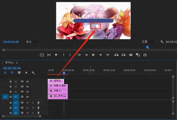This screenshot has width=177, height=120.
Task: Toggle sync lock on track V4
Action: 22,81
